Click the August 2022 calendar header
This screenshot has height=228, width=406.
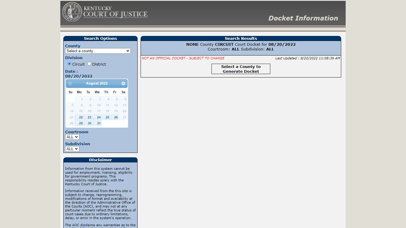point(97,83)
